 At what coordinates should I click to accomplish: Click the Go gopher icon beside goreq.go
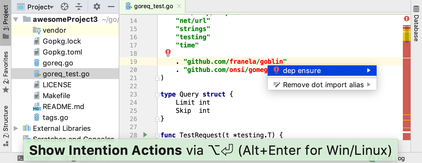tap(37, 63)
